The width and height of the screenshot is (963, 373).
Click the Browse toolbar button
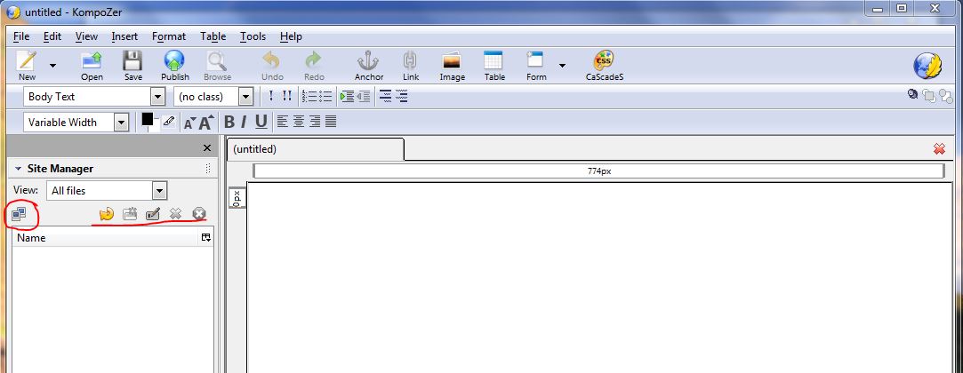click(x=218, y=66)
